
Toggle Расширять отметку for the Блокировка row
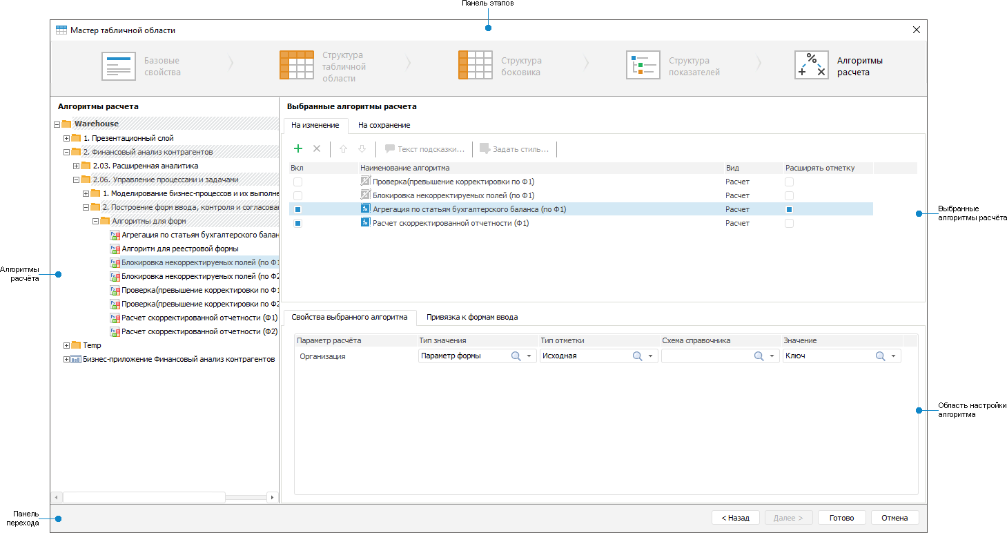click(x=789, y=195)
